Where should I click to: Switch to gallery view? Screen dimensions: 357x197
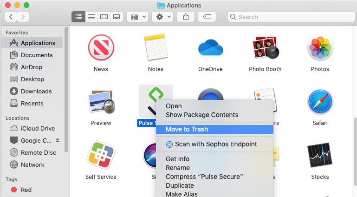coord(117,17)
